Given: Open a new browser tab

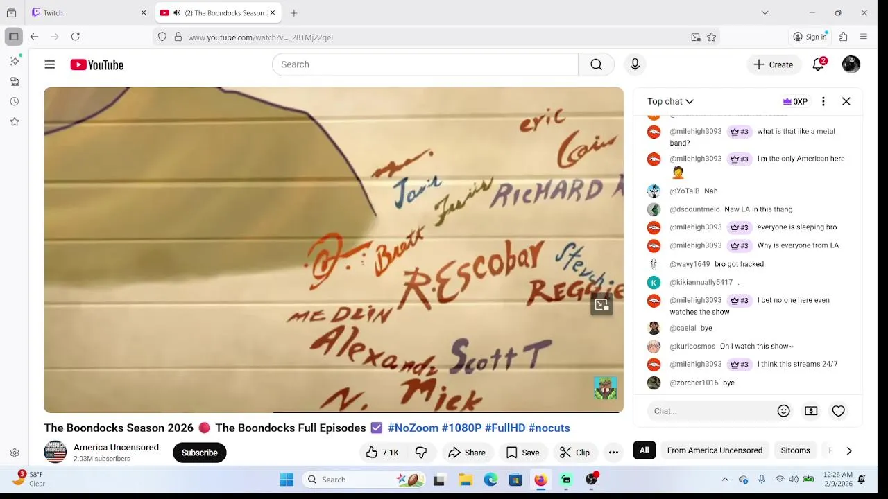Looking at the screenshot, I should coord(294,12).
